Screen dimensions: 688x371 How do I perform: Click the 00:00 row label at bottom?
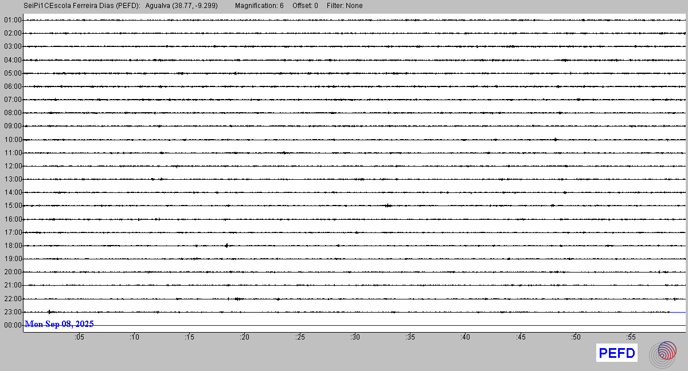pyautogui.click(x=13, y=325)
